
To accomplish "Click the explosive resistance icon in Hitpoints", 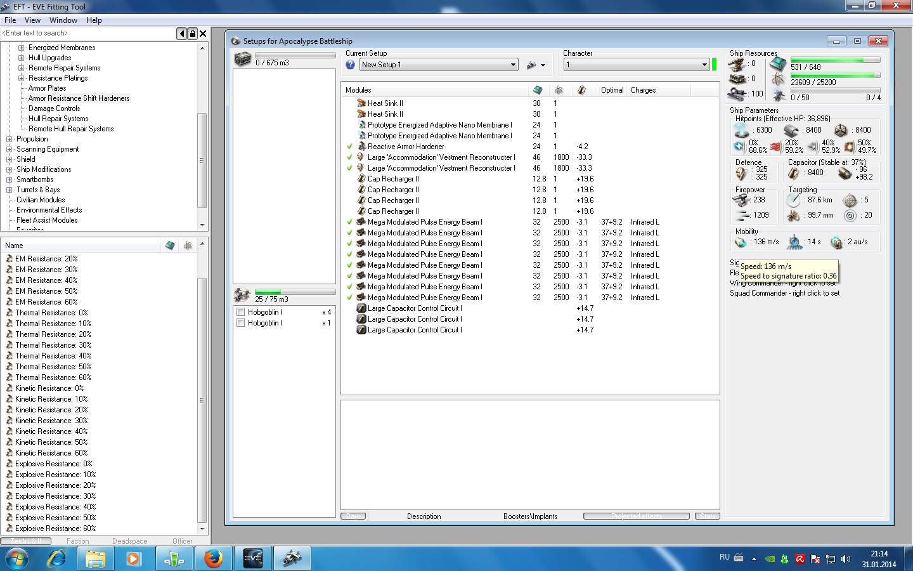I will click(848, 147).
